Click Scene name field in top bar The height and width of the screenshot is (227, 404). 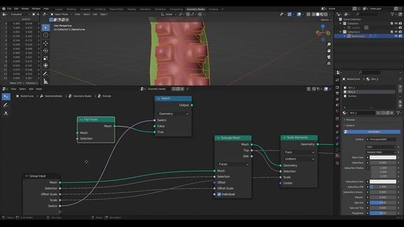339,8
